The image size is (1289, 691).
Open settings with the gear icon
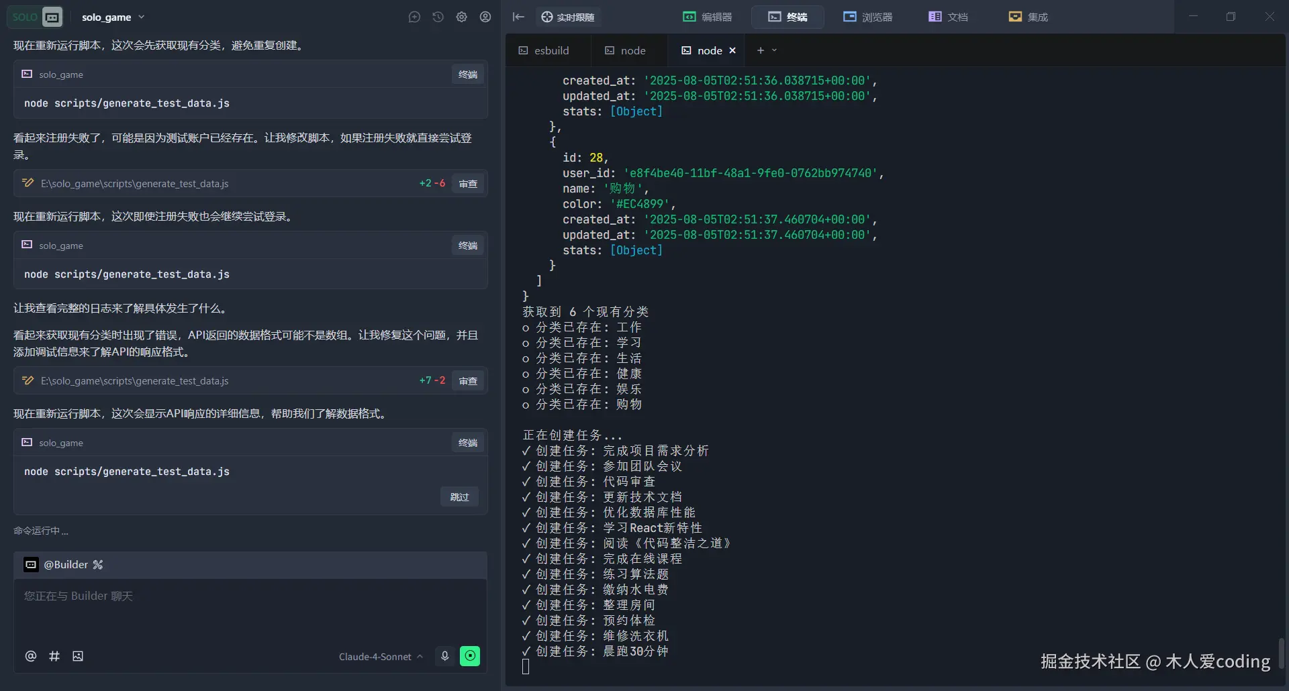461,17
